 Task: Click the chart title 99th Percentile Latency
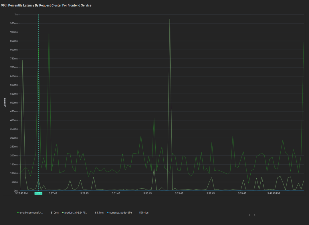click(46, 5)
